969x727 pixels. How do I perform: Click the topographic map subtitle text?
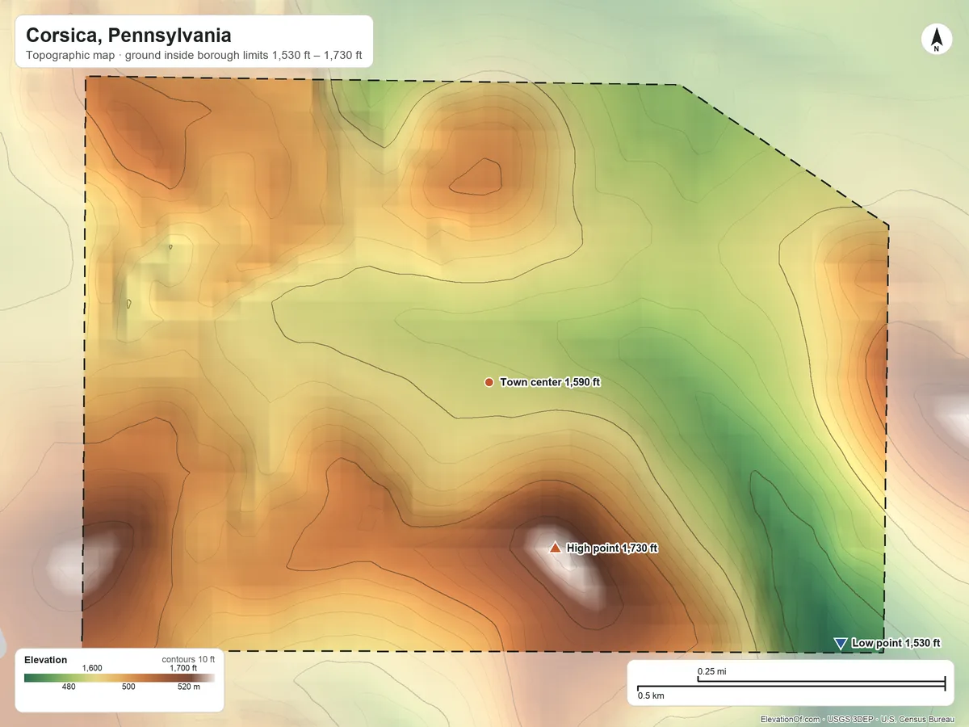click(194, 57)
